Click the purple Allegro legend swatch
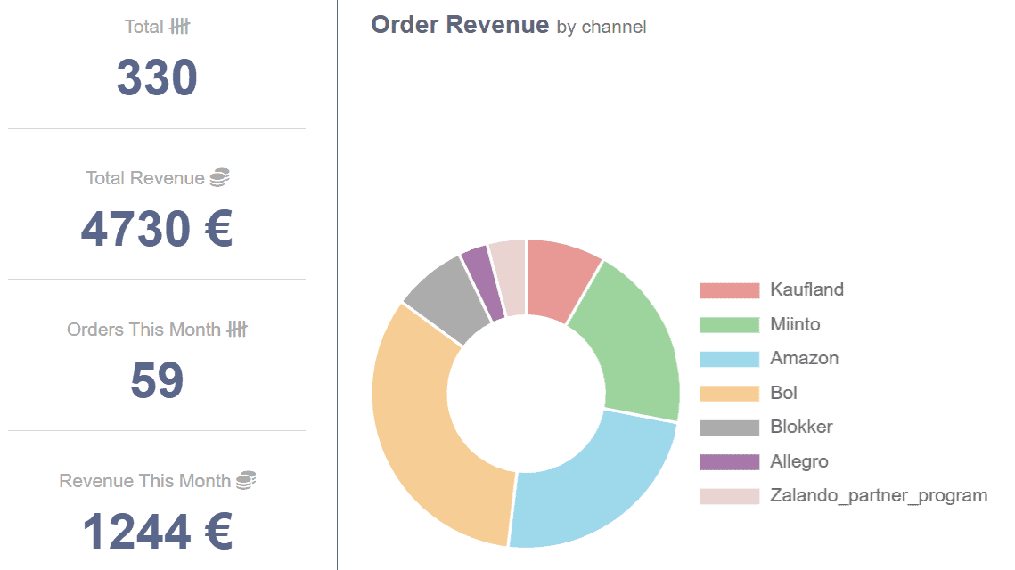This screenshot has height=570, width=1015. tap(729, 461)
